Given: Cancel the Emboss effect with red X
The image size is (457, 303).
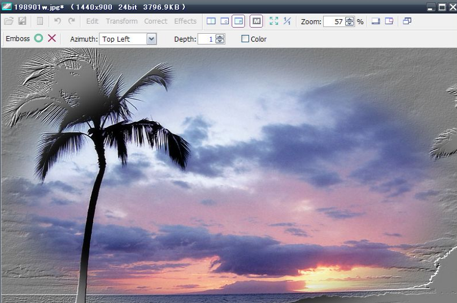Looking at the screenshot, I should (x=52, y=38).
